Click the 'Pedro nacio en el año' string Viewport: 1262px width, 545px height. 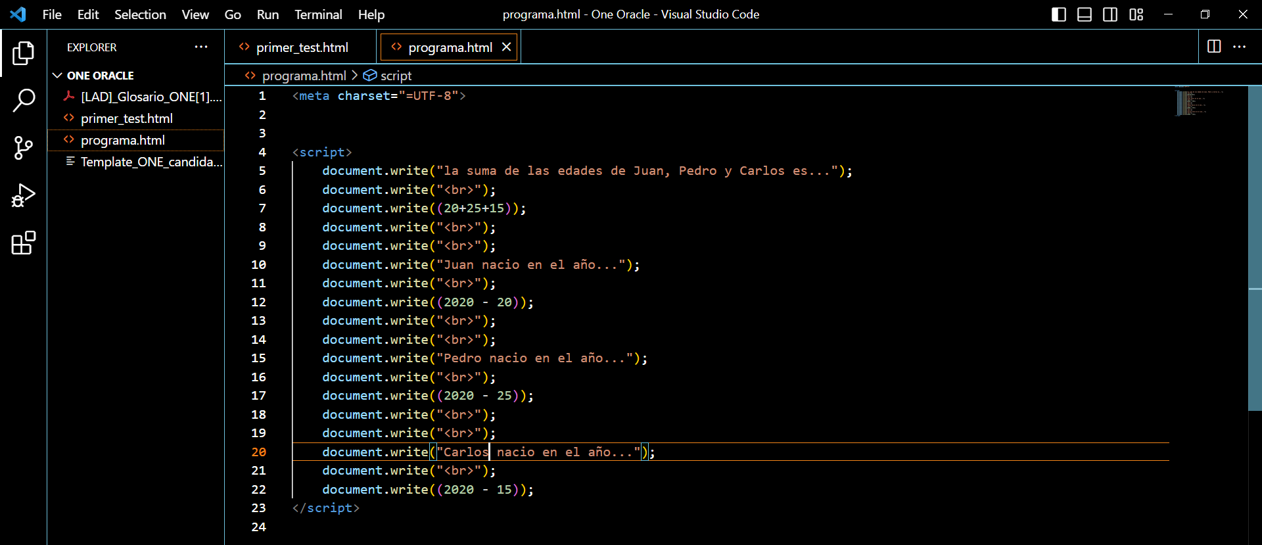pyautogui.click(x=534, y=358)
